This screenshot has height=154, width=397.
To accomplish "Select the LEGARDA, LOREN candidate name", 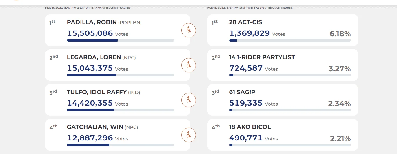I will click(94, 57).
